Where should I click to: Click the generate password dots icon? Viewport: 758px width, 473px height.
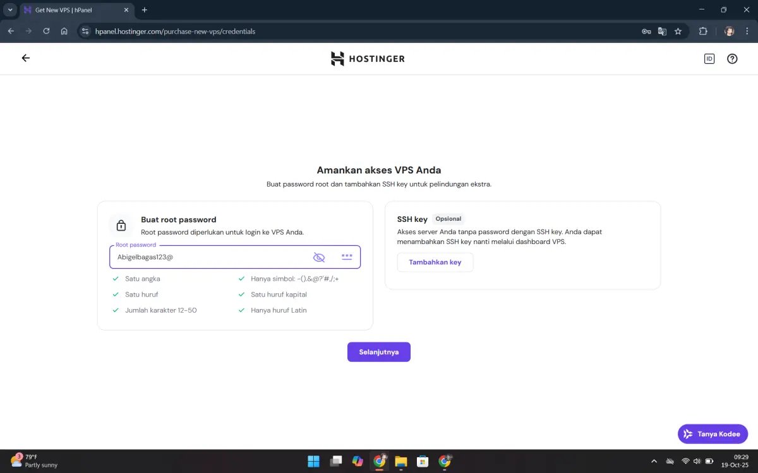[347, 257]
